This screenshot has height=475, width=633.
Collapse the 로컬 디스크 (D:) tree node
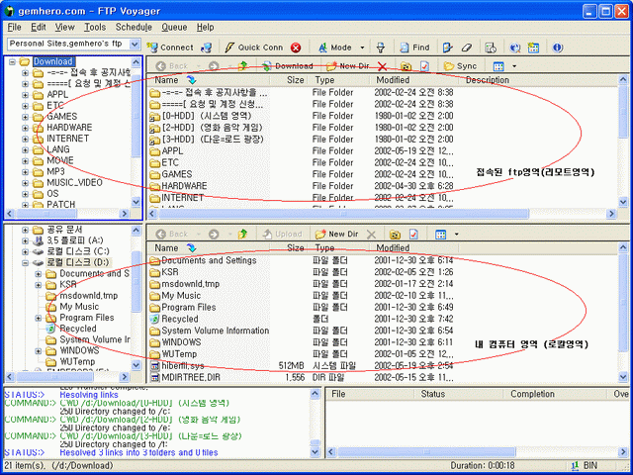click(x=26, y=263)
